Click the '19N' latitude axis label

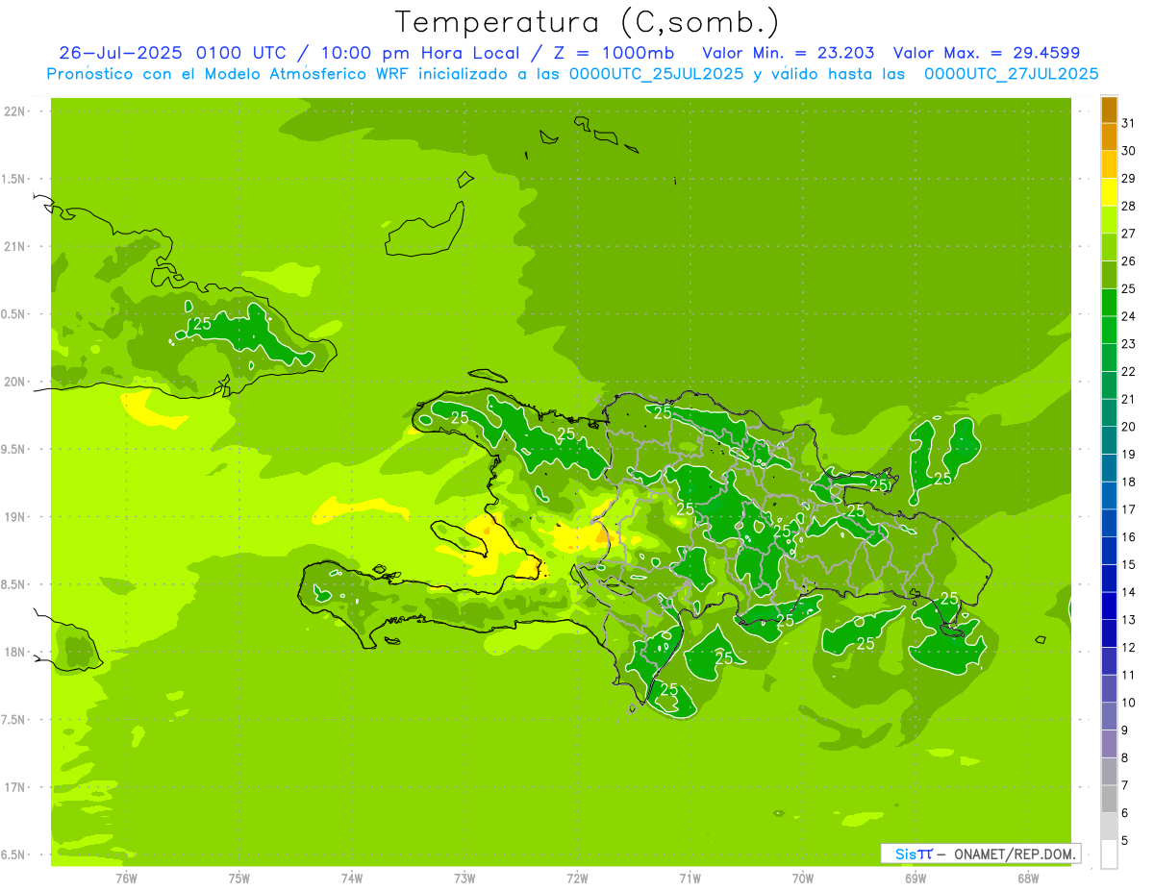[x=15, y=517]
